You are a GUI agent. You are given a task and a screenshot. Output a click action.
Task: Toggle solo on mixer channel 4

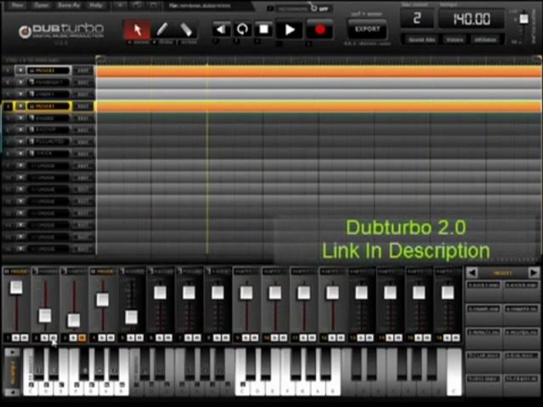(x=102, y=338)
